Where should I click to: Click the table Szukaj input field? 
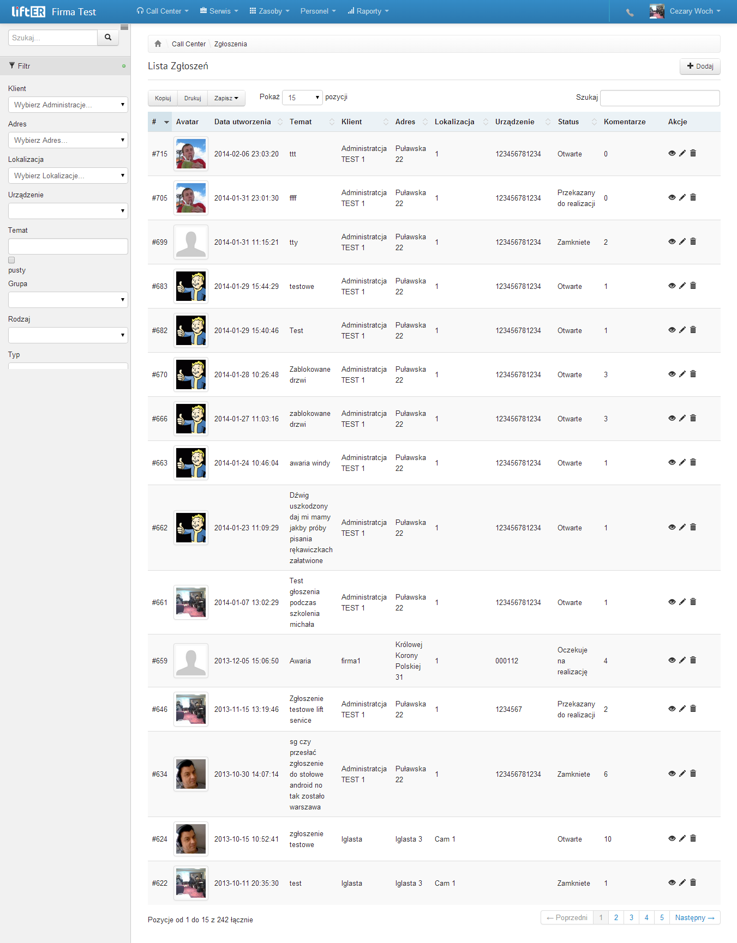tap(660, 98)
